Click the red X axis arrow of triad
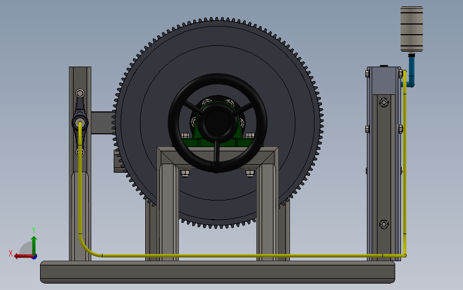The image size is (463, 290). point(23,256)
